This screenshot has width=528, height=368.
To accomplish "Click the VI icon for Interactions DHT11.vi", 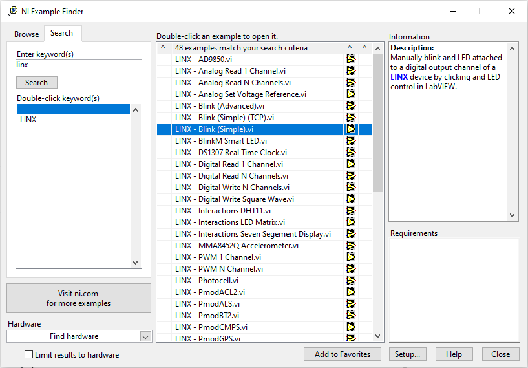I will click(350, 211).
